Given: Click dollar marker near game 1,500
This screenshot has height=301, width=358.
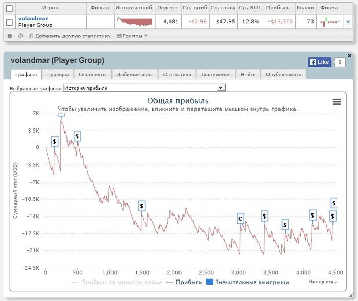Looking at the screenshot, I should pos(142,206).
